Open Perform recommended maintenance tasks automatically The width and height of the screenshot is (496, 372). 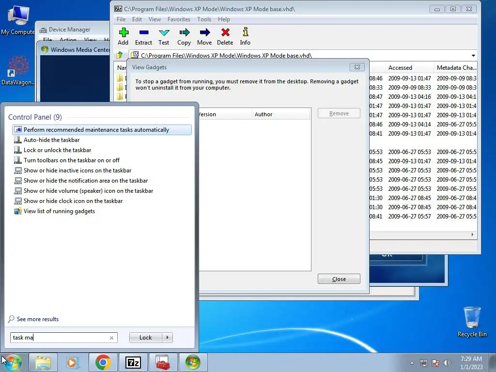102,130
